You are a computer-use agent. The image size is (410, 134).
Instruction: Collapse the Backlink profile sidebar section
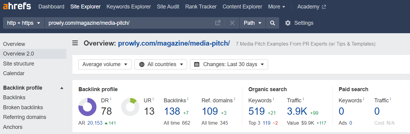[62, 88]
